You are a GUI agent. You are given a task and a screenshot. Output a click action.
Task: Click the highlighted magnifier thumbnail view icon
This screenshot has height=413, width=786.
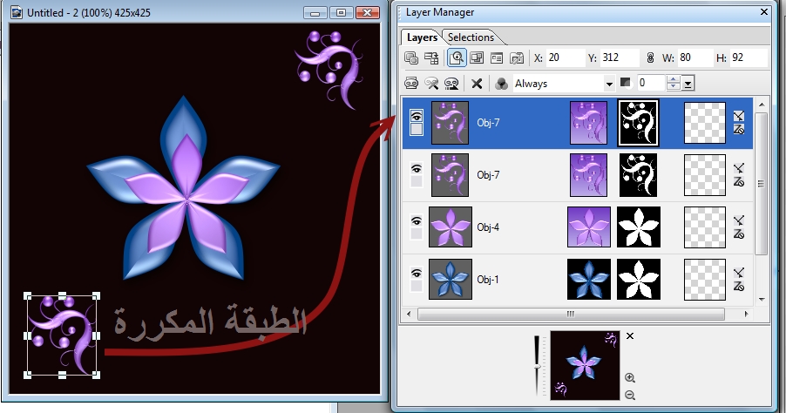click(456, 58)
